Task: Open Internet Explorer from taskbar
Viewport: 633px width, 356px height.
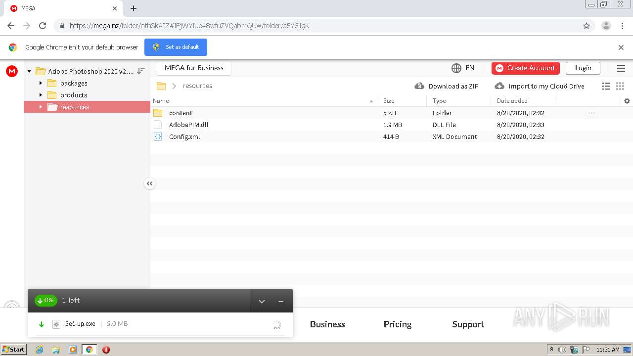Action: click(x=40, y=350)
